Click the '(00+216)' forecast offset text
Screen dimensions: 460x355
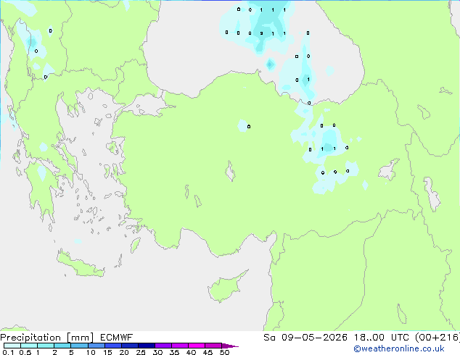pos(438,338)
